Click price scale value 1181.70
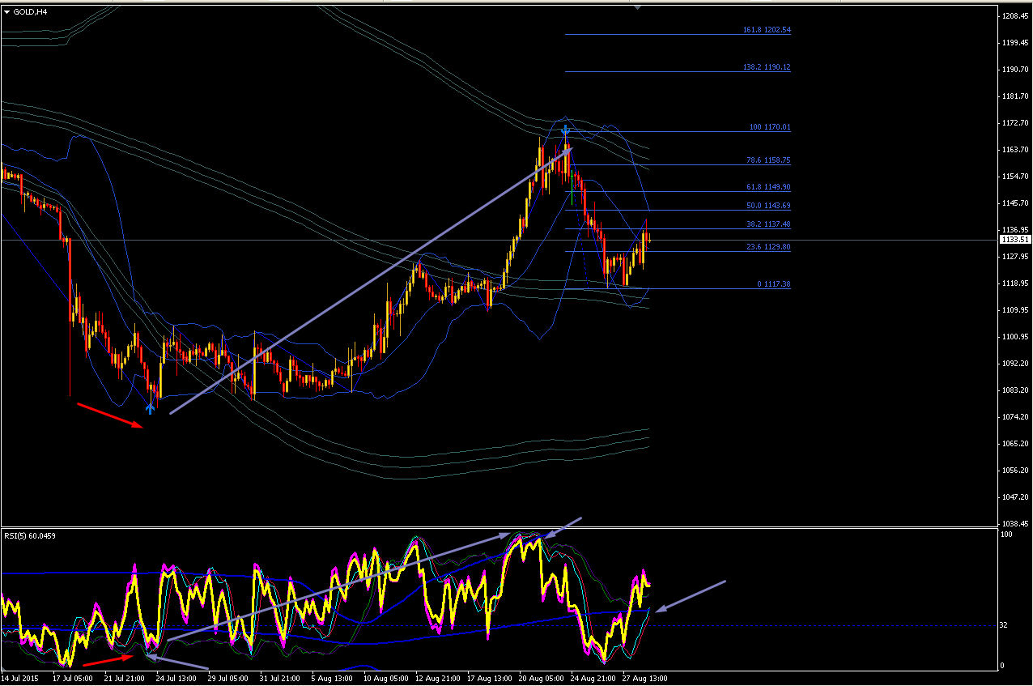The width and height of the screenshot is (1033, 686). tap(1014, 96)
